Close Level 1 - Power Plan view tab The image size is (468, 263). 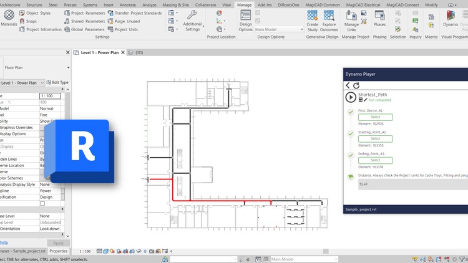pos(123,52)
